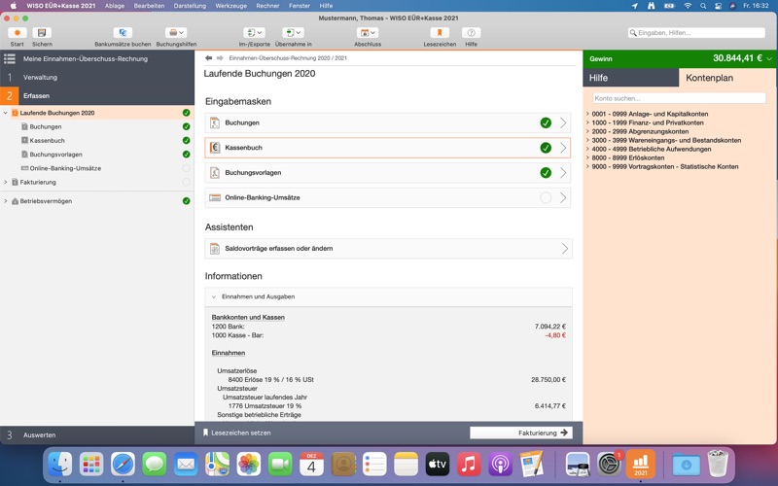The image size is (778, 486).
Task: Click green checkmark beside sidebar Betriebsvermögen
Action: point(186,201)
